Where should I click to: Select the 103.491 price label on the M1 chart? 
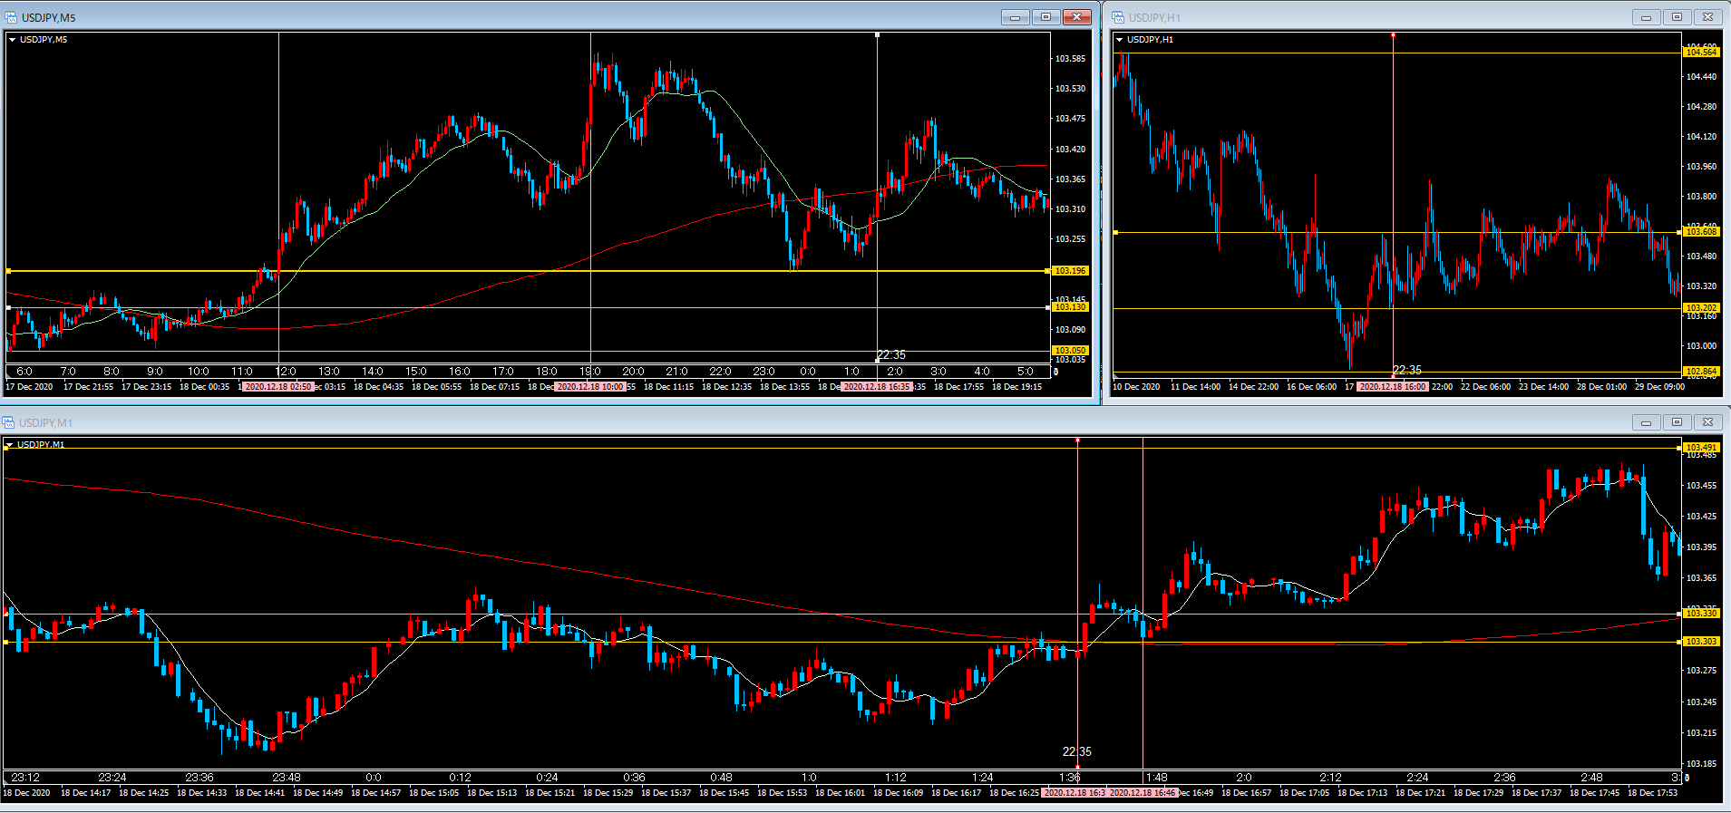pyautogui.click(x=1701, y=447)
